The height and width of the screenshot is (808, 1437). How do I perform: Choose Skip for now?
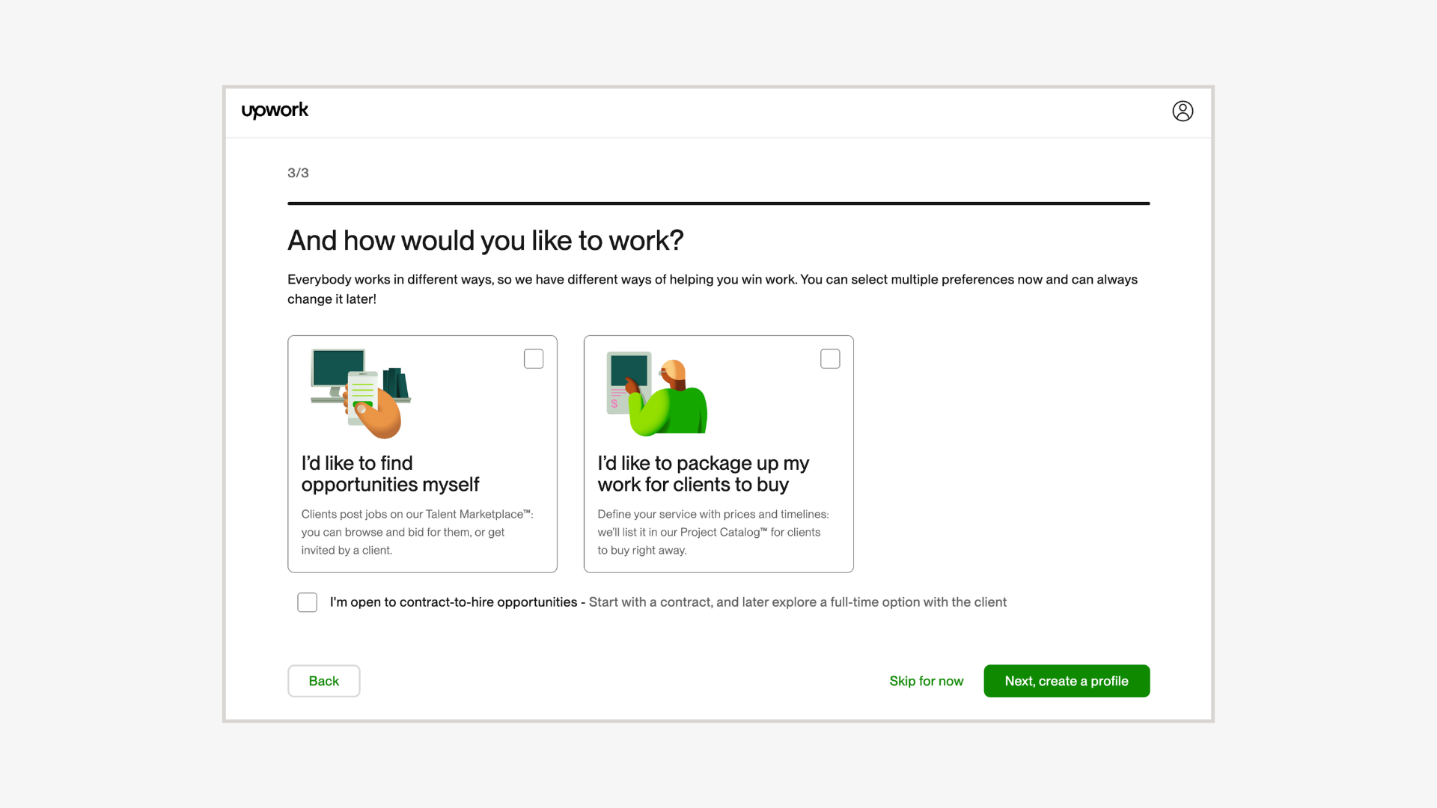click(x=926, y=681)
